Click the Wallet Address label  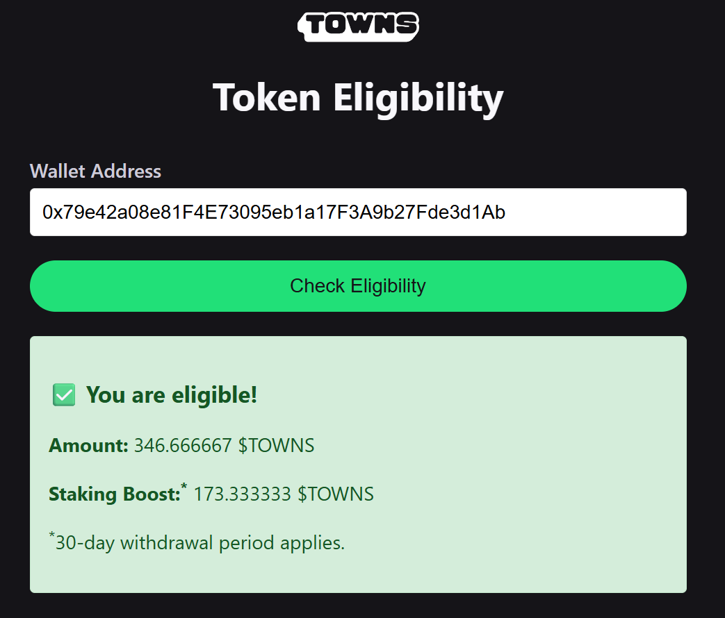[x=96, y=172]
